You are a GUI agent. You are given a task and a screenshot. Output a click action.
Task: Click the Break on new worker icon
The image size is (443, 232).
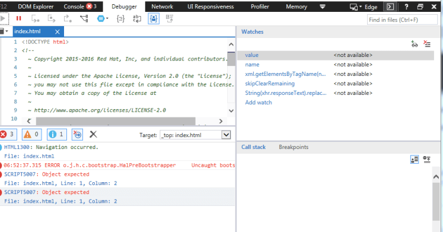pyautogui.click(x=84, y=19)
